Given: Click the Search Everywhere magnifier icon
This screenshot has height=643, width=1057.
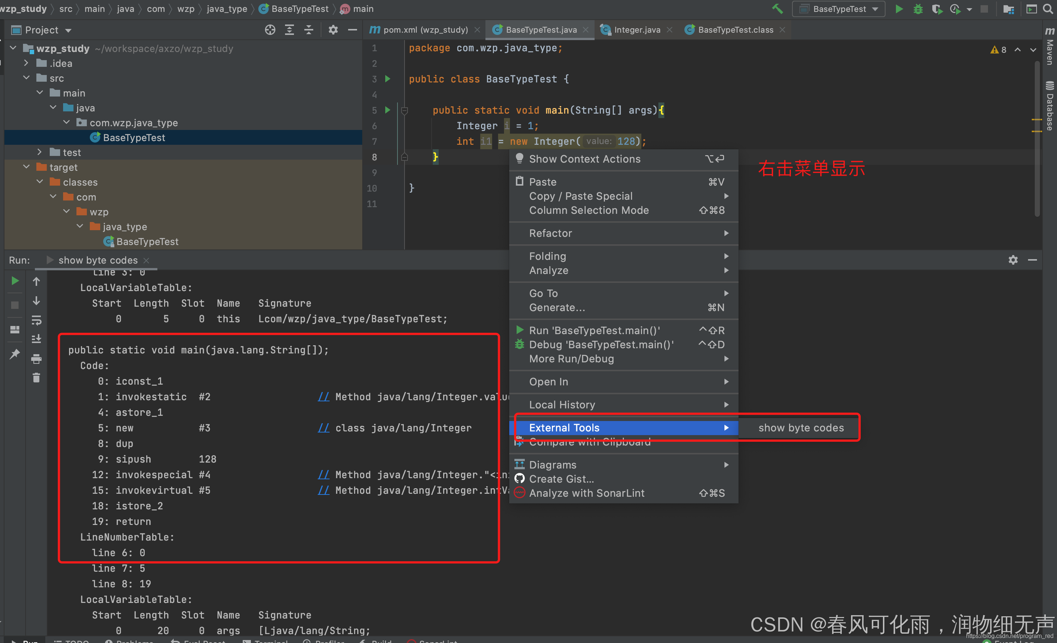Looking at the screenshot, I should click(x=1048, y=9).
